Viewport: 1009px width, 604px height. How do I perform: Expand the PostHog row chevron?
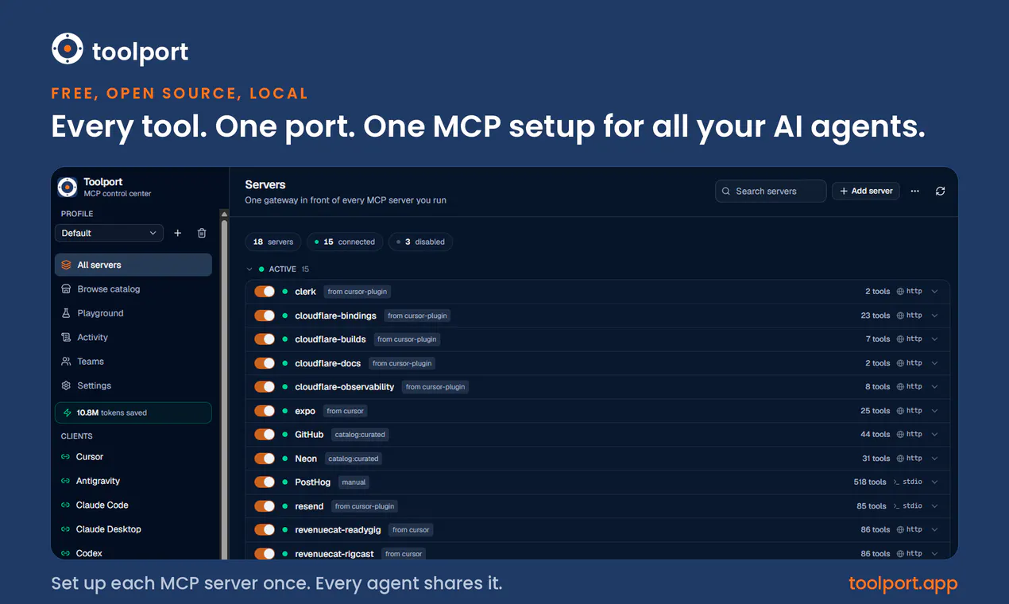click(x=935, y=482)
